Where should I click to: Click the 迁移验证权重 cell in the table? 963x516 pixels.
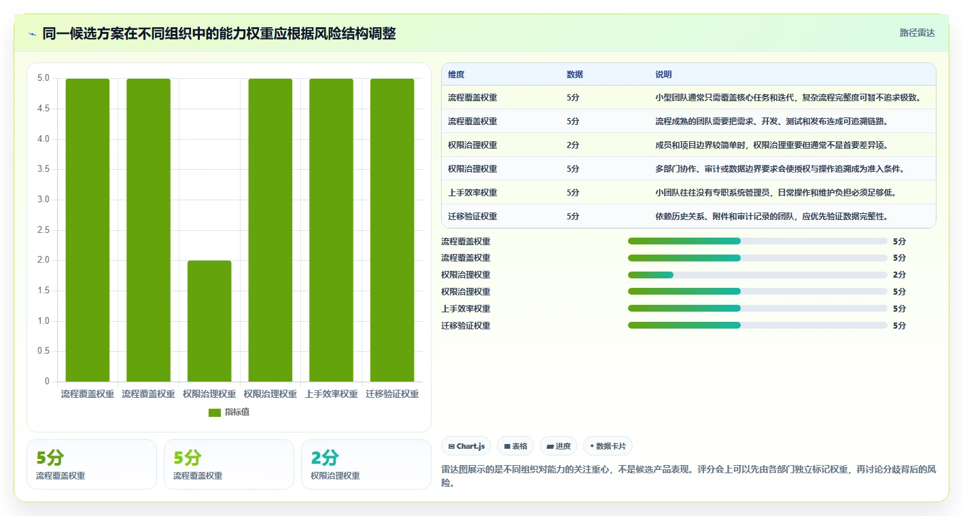tap(472, 217)
